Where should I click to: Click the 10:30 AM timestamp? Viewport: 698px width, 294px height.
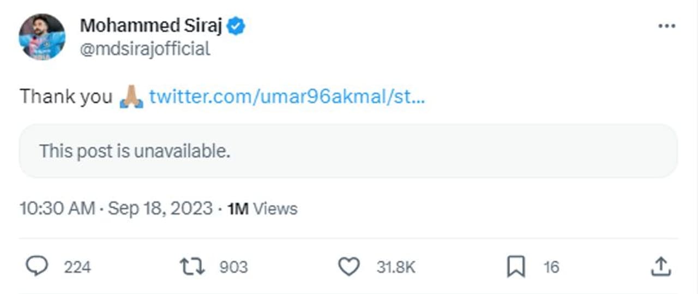pyautogui.click(x=57, y=209)
